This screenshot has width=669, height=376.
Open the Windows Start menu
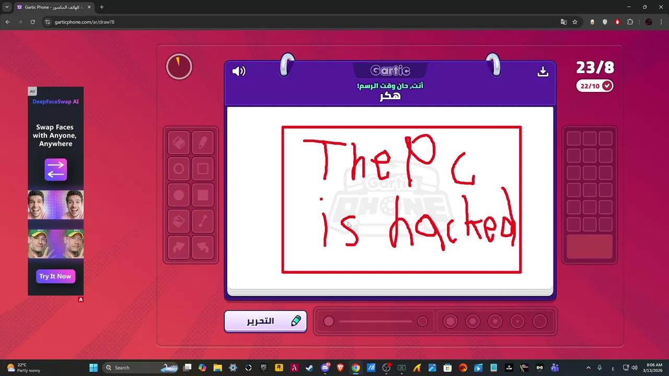pos(94,368)
